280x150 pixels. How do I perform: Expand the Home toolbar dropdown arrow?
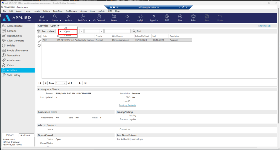tap(47, 20)
